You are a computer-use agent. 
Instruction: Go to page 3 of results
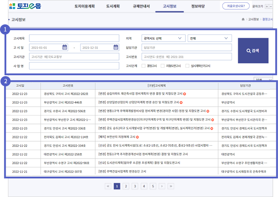pos(134,186)
